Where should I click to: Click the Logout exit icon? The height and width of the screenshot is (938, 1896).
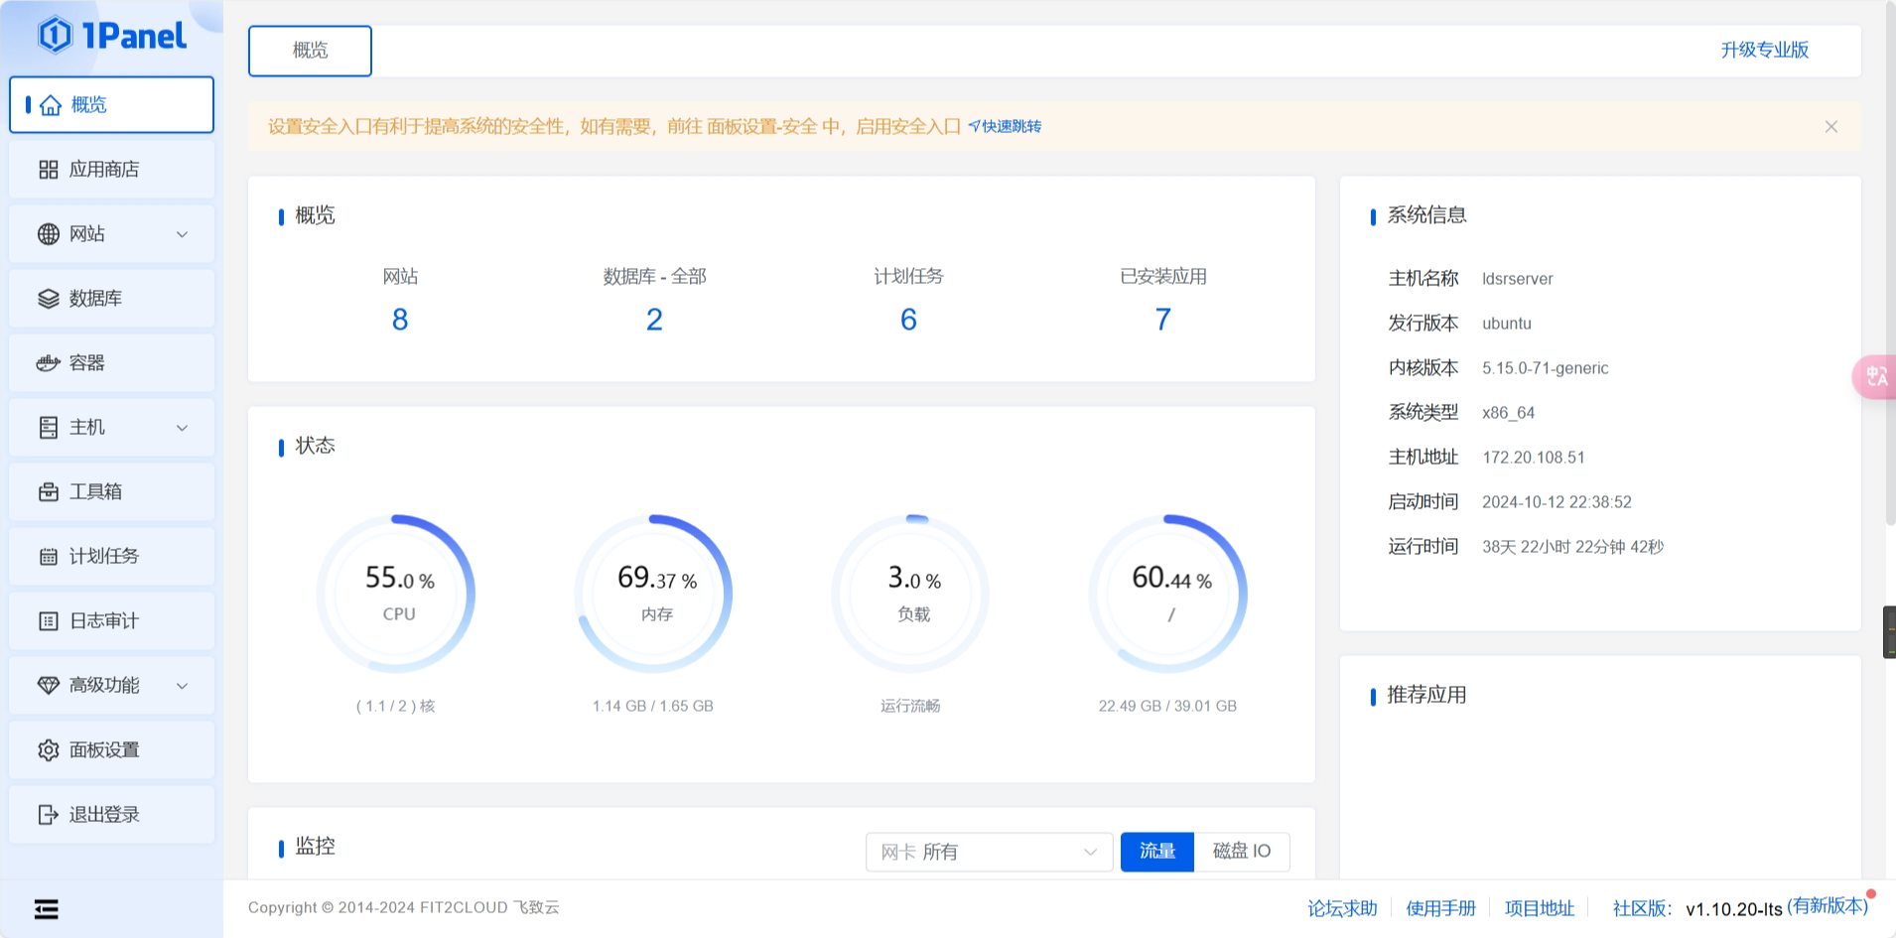pyautogui.click(x=48, y=815)
